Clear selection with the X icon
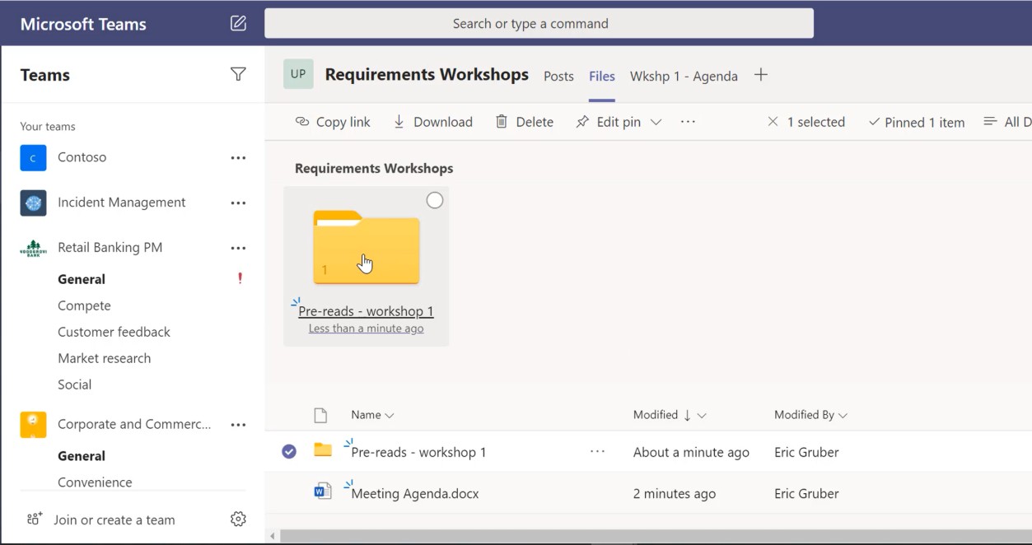1032x545 pixels. pos(773,122)
